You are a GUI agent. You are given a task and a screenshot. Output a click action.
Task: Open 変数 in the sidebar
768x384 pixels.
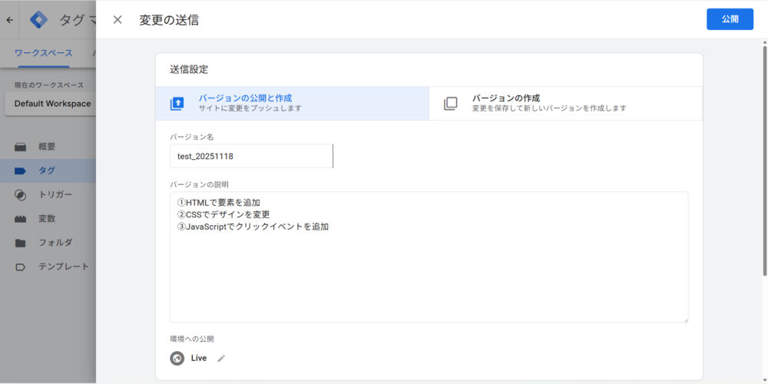point(47,218)
